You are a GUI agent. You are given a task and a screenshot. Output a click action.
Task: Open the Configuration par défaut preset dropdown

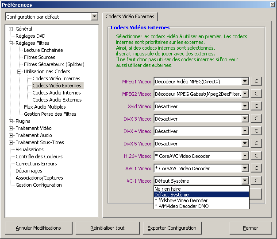[94, 17]
